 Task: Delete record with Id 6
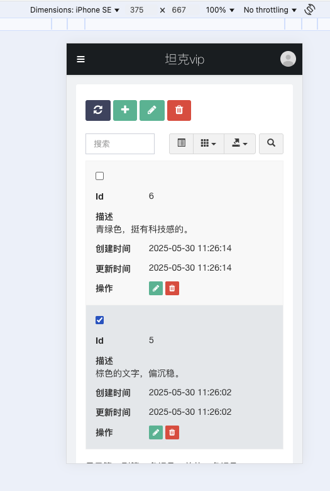pos(172,288)
